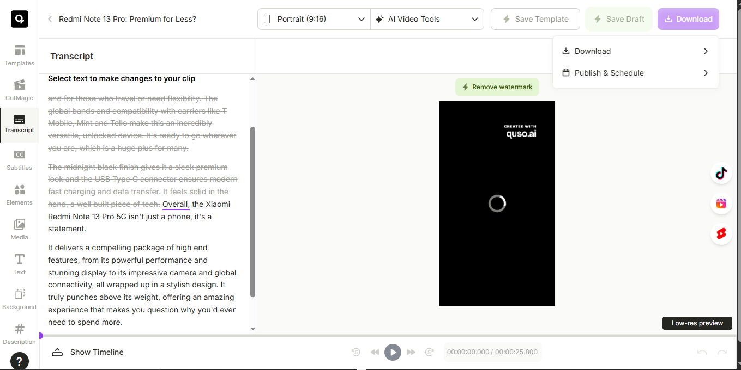Go back using the arrow beside title
Screen dimensions: 741x370
50,19
